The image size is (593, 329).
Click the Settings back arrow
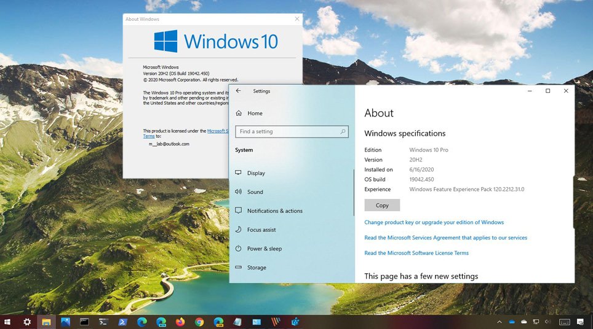239,91
